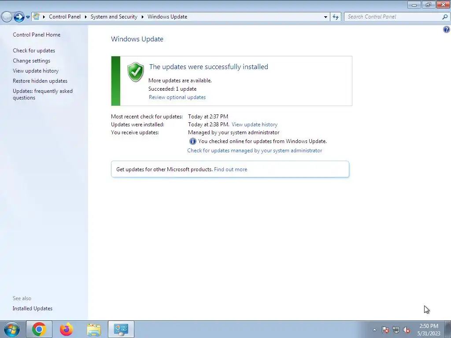Screen dimensions: 451x338
Task: Select Windows Update breadcrumb segment
Action: pos(167,17)
